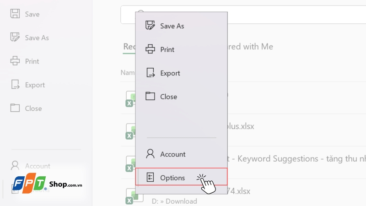Select the partially hidden Recent tab
Viewport: 366px width, 206px height.
[129, 47]
